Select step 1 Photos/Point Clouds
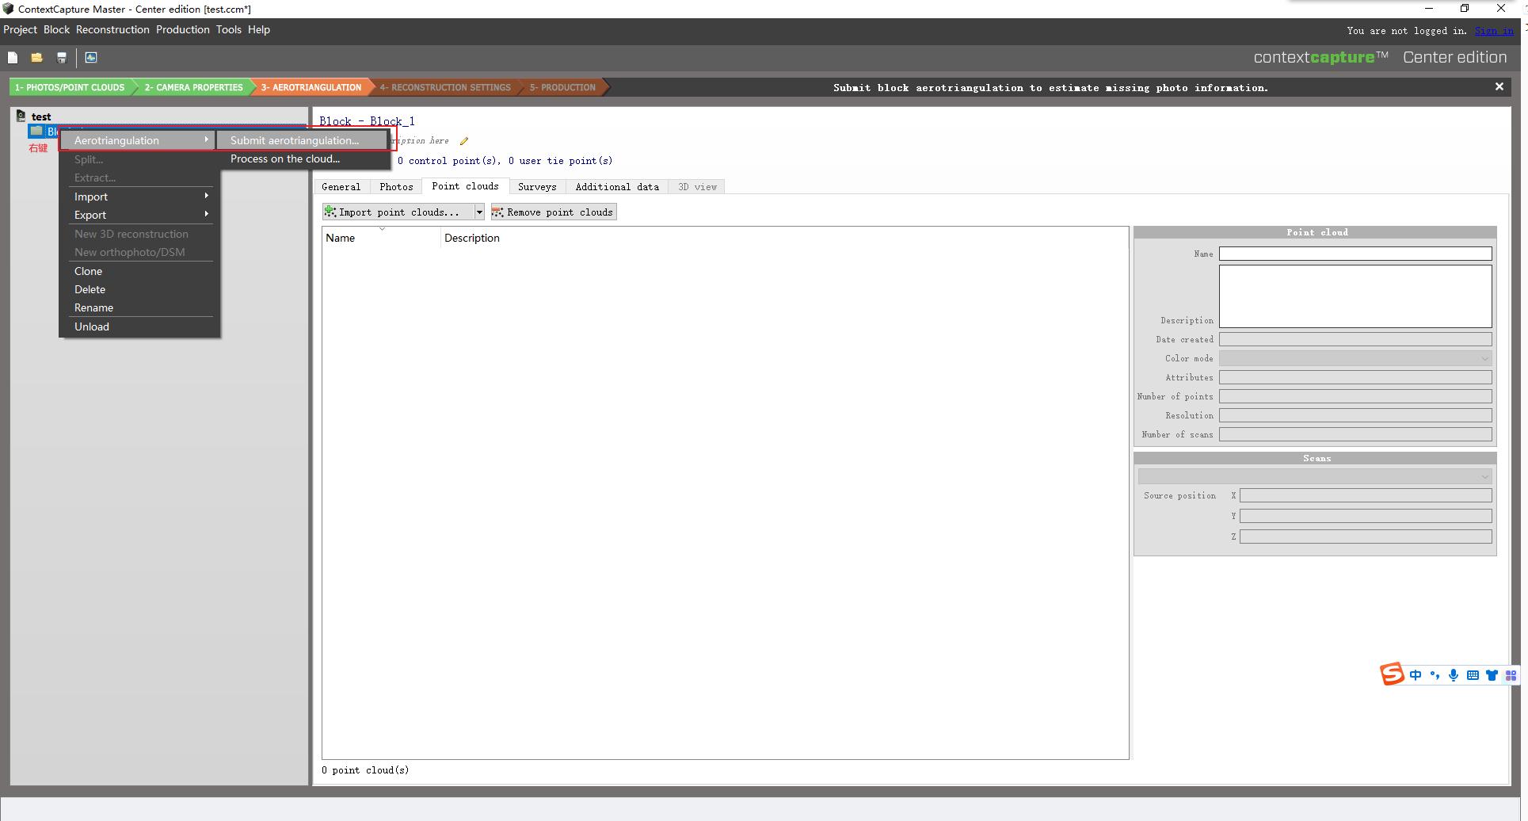This screenshot has height=821, width=1528. coord(70,87)
